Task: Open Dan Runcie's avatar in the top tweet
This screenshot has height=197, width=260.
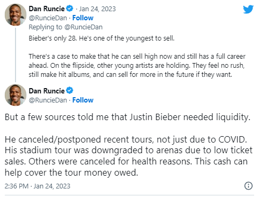Action: (x=16, y=15)
